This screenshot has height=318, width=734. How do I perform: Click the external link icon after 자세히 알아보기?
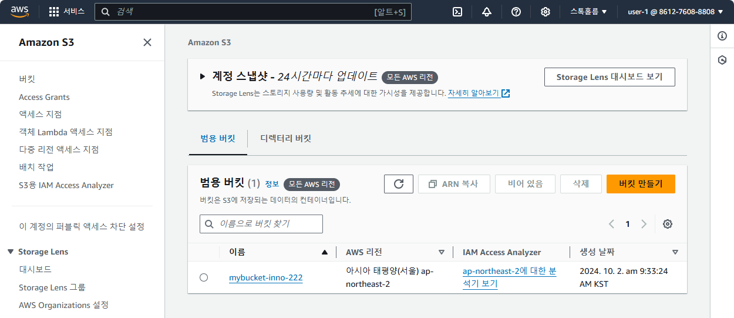(x=506, y=93)
